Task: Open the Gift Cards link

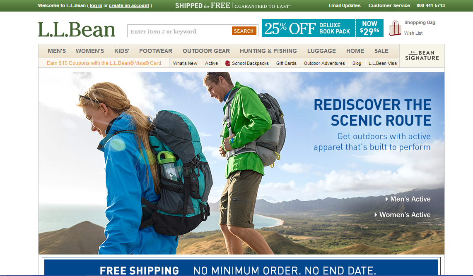Action: (x=286, y=63)
